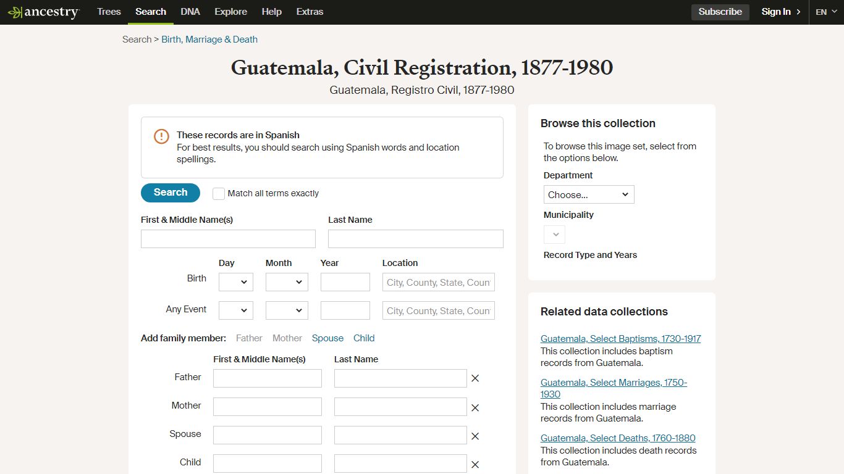
Task: Open the DNA menu
Action: click(190, 12)
